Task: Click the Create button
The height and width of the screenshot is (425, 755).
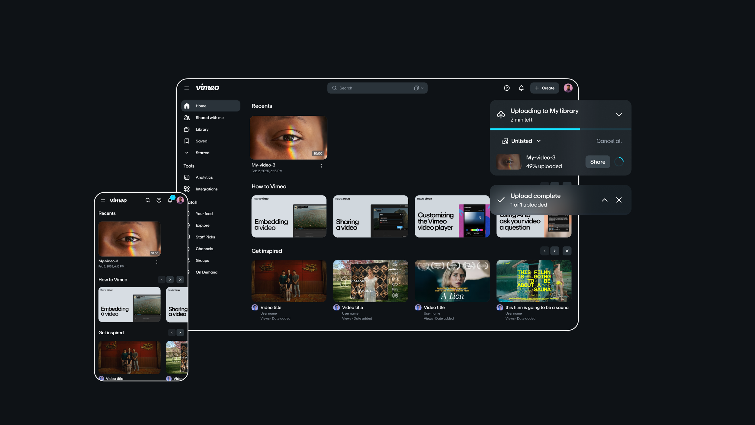Action: pos(544,88)
